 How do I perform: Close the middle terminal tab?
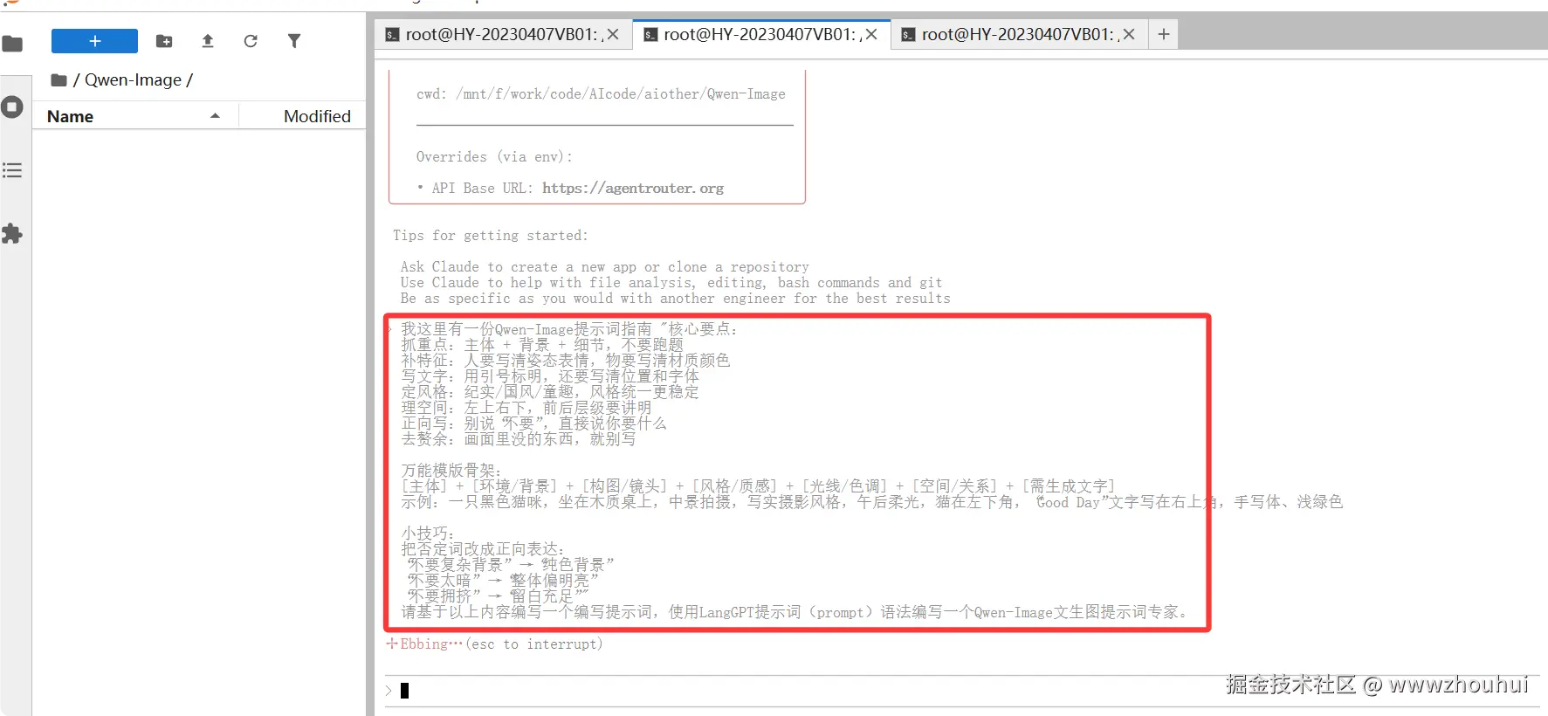871,35
